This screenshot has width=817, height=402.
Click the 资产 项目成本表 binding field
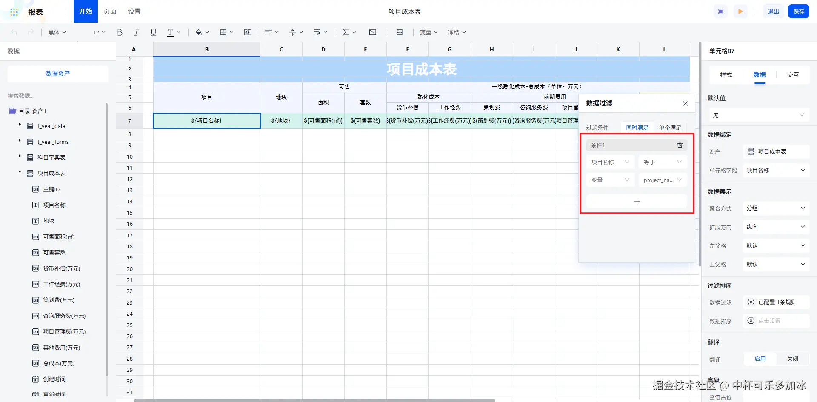(x=776, y=151)
